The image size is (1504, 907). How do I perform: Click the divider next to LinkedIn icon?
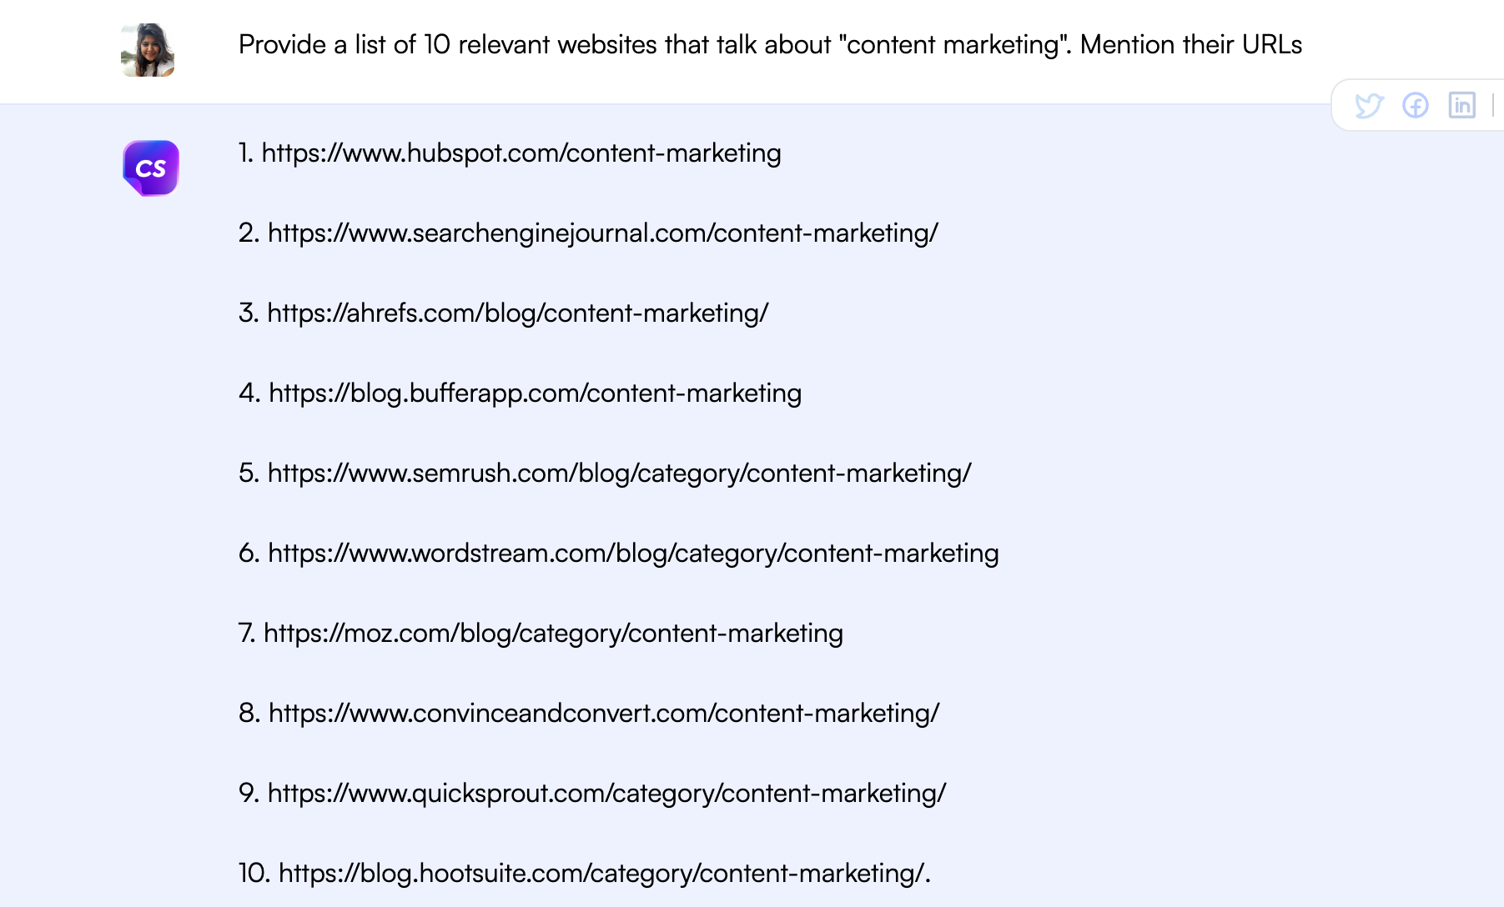pos(1492,105)
